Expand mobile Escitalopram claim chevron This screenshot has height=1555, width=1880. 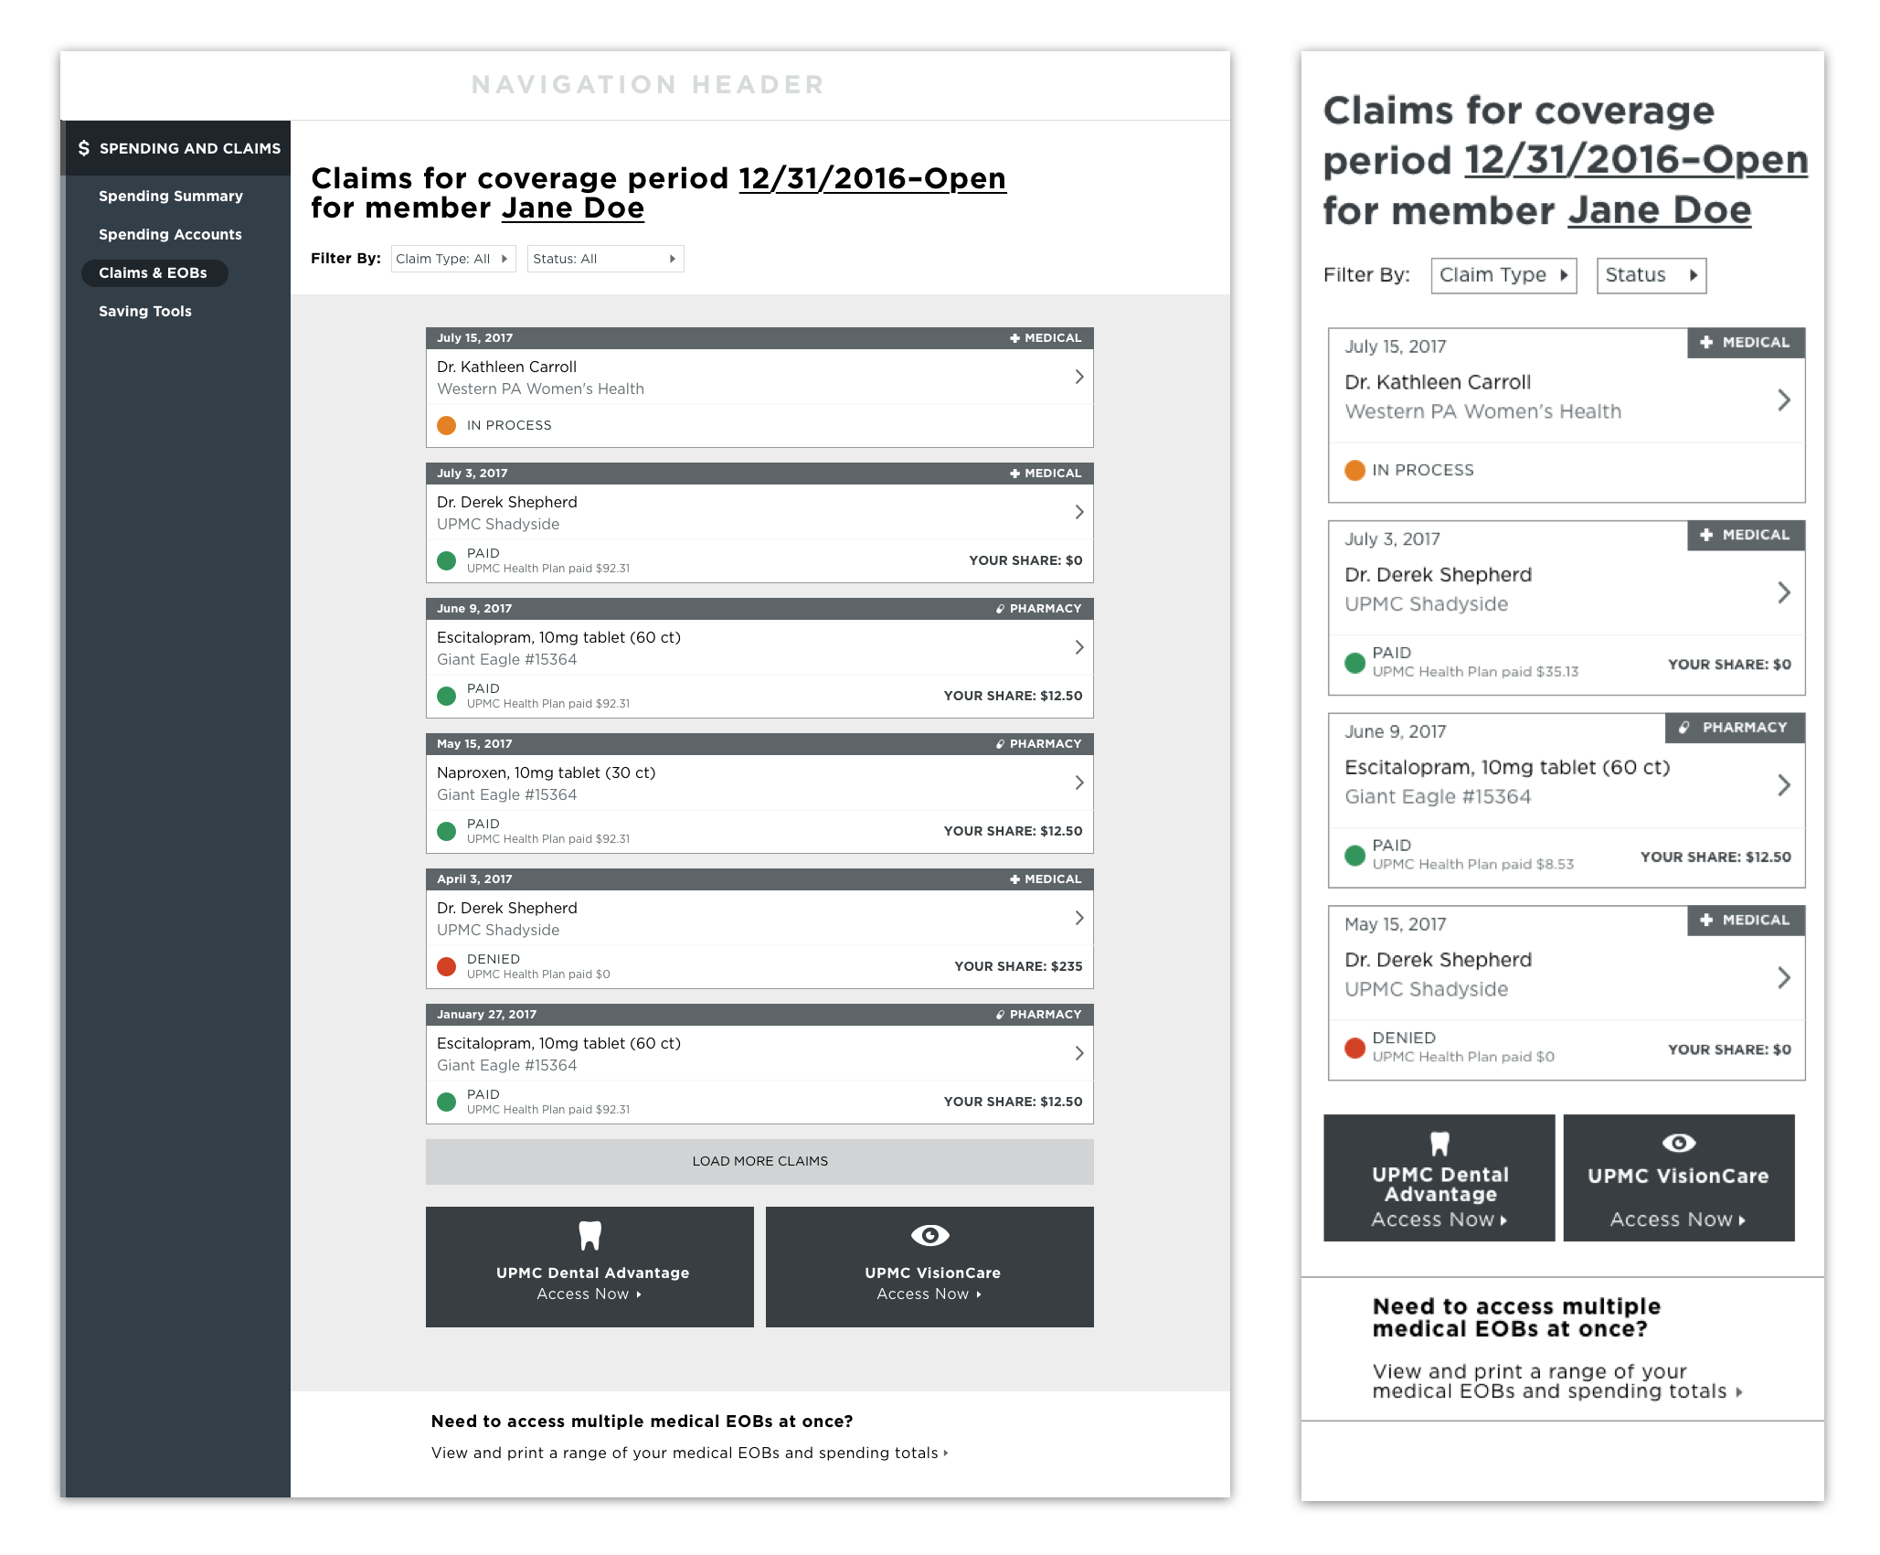pos(1784,784)
